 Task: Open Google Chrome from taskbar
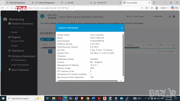pos(88,98)
